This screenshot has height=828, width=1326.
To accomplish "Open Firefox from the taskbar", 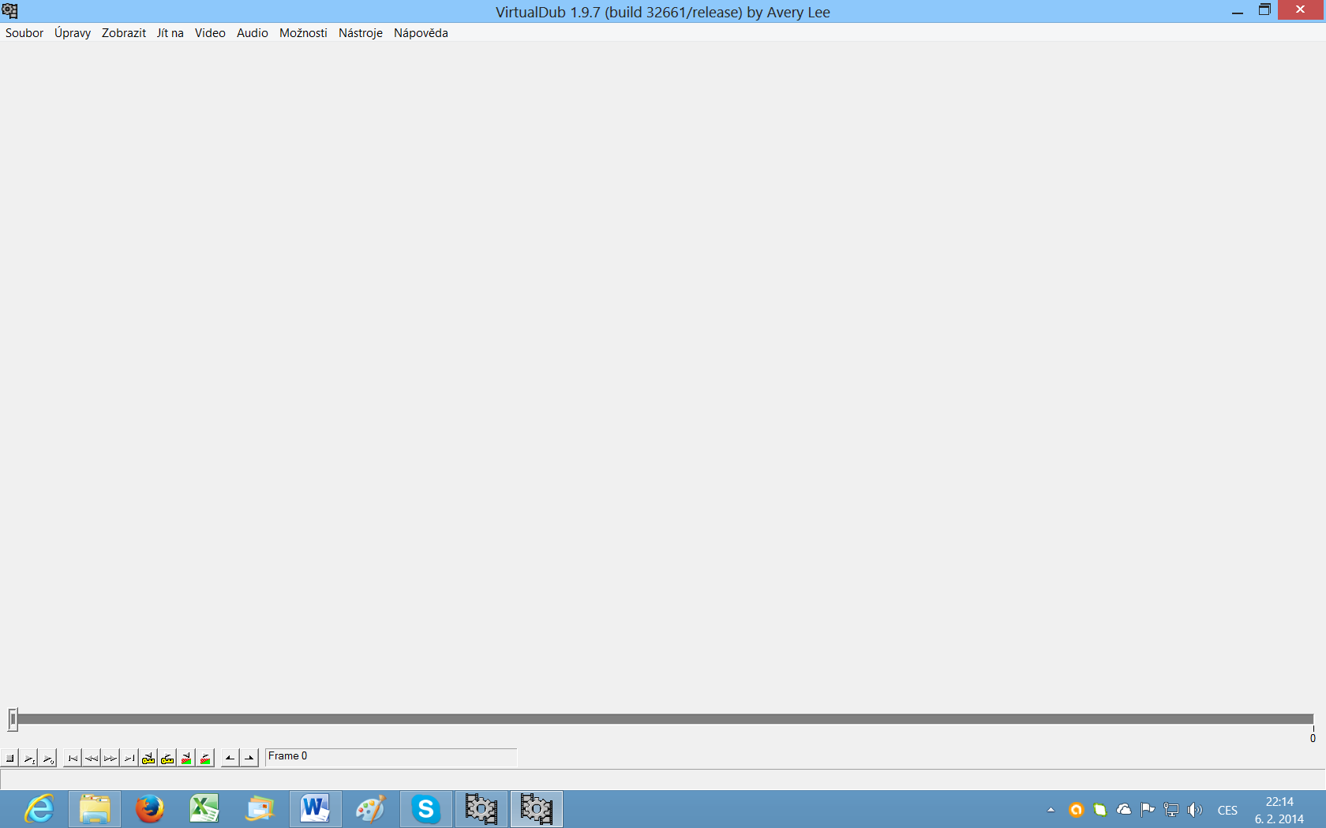I will tap(150, 809).
